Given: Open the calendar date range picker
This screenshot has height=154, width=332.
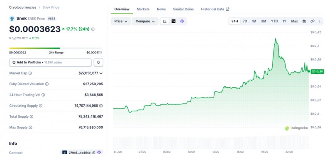Looking at the screenshot, I should [x=304, y=21].
